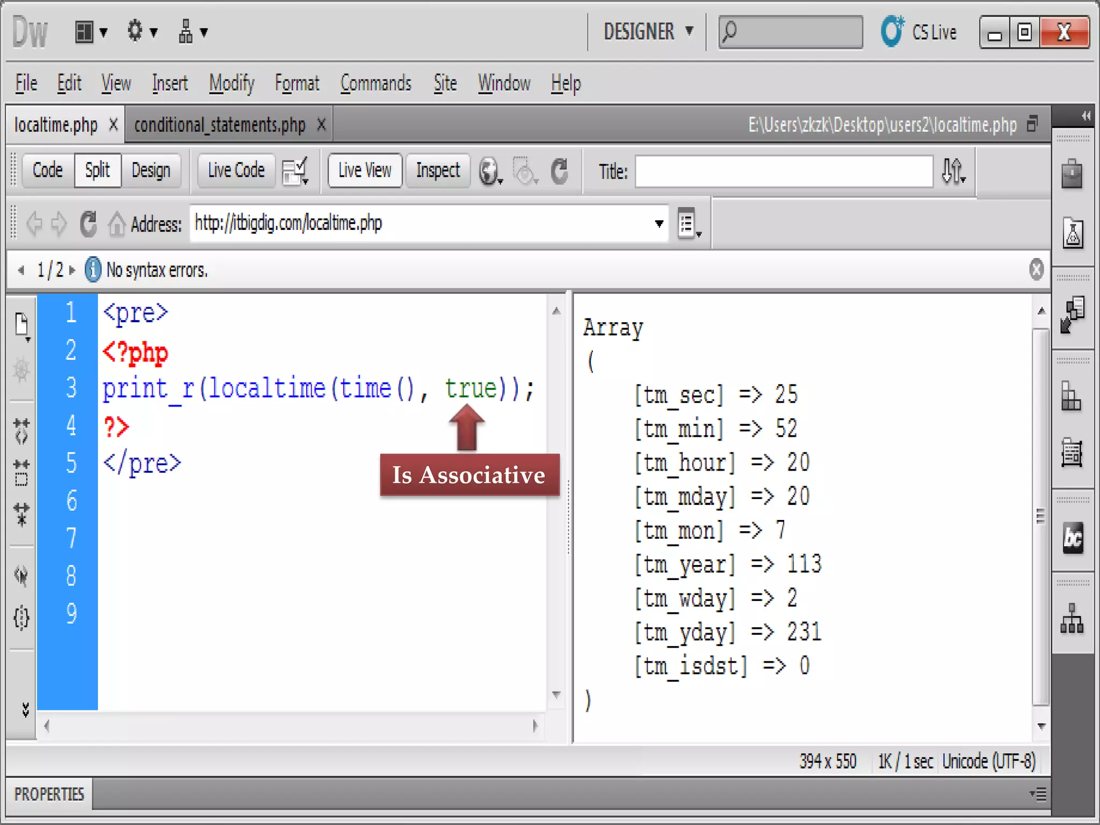Open the View menu
1100x825 pixels.
[x=116, y=83]
